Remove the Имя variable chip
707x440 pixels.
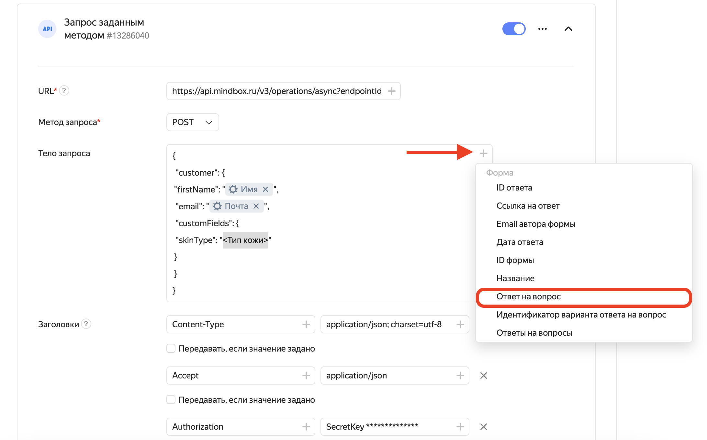pos(265,189)
